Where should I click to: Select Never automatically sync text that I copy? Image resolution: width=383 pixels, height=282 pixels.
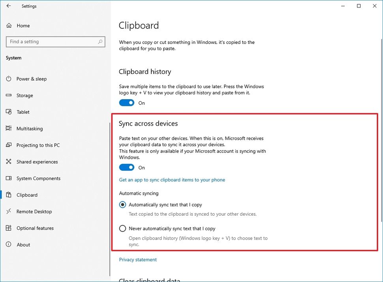click(x=122, y=228)
